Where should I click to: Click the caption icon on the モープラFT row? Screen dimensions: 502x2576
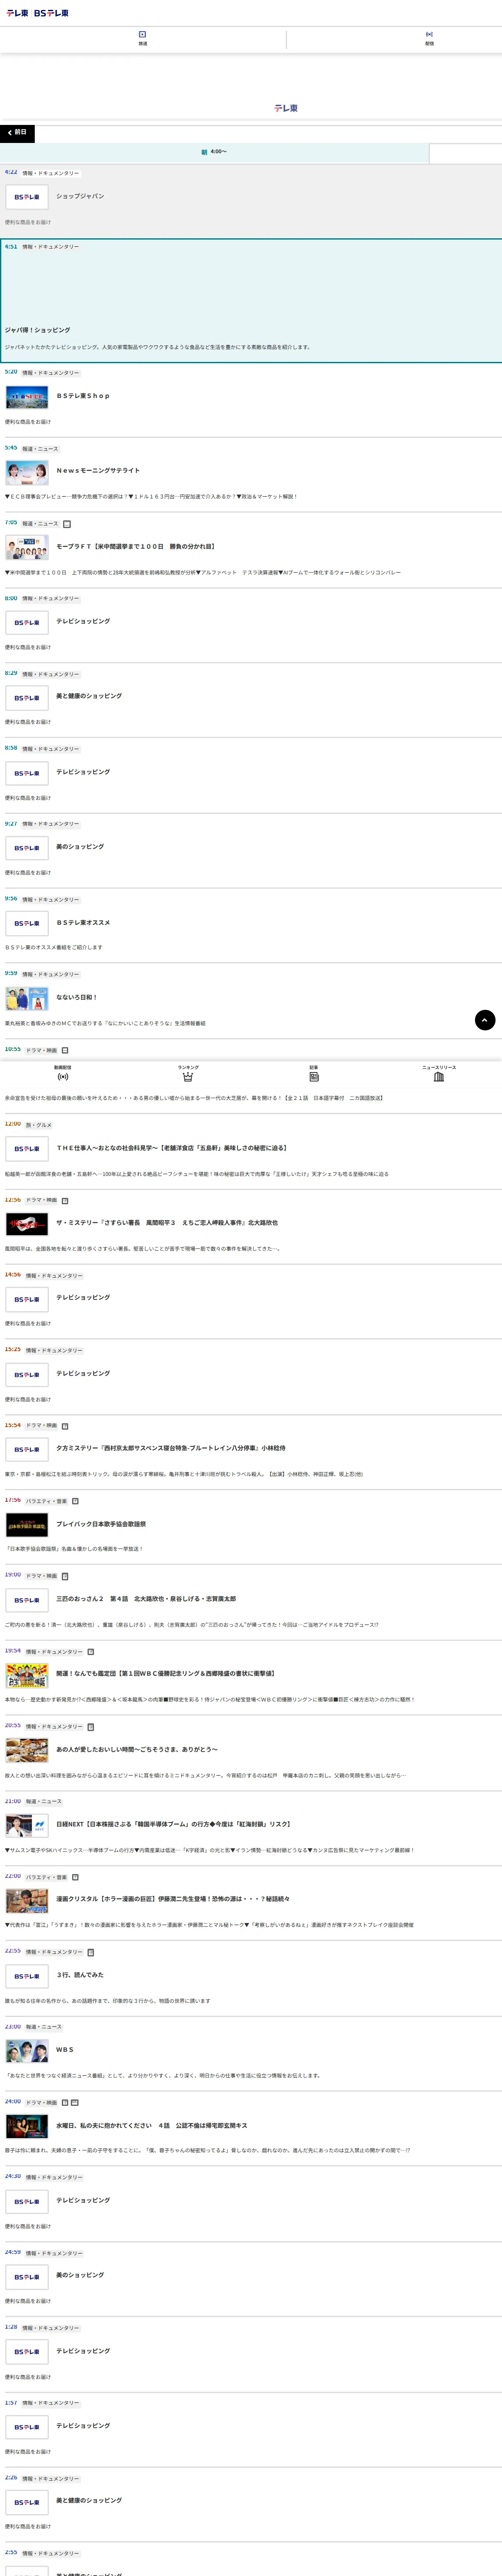coord(67,524)
